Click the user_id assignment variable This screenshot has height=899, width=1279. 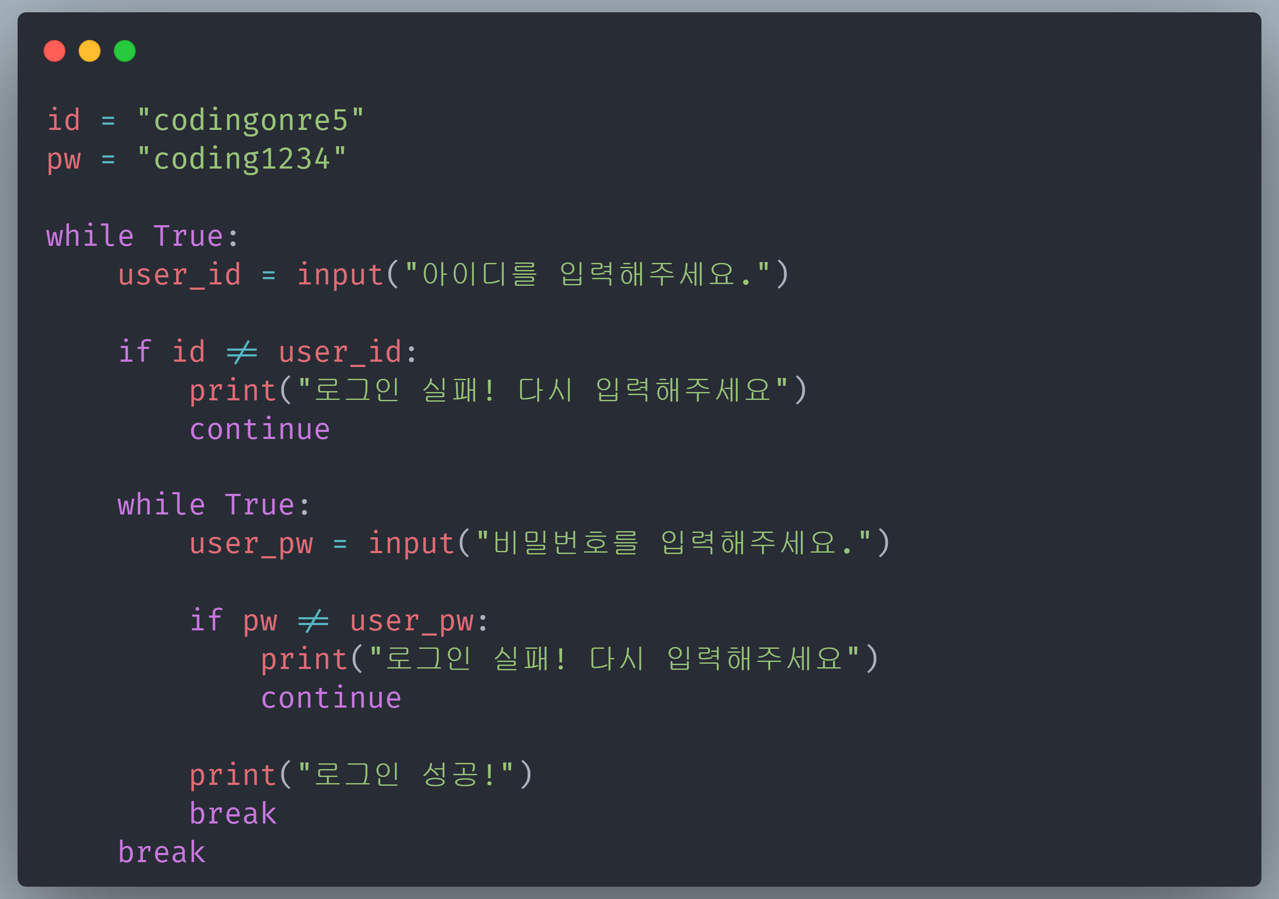[x=179, y=275]
